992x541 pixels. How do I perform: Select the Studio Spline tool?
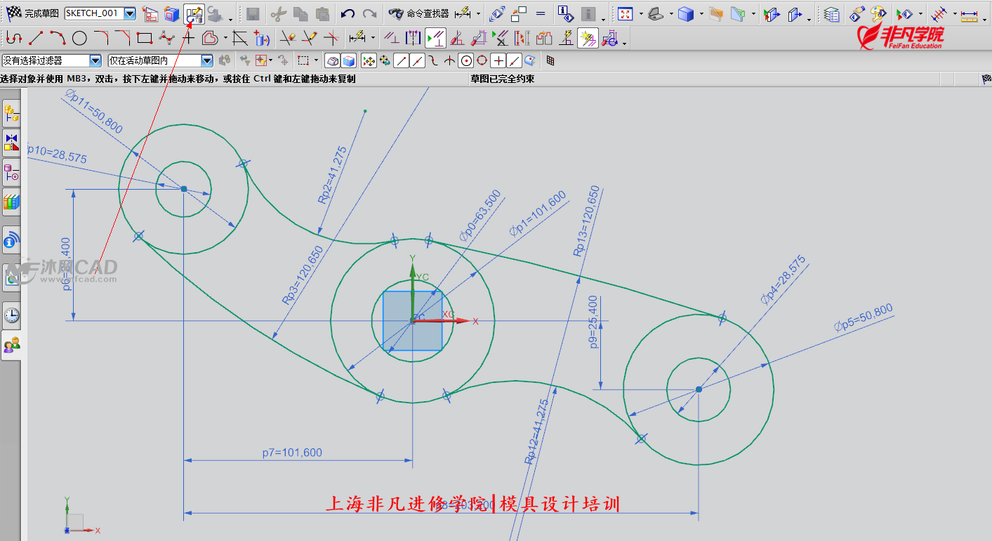166,37
